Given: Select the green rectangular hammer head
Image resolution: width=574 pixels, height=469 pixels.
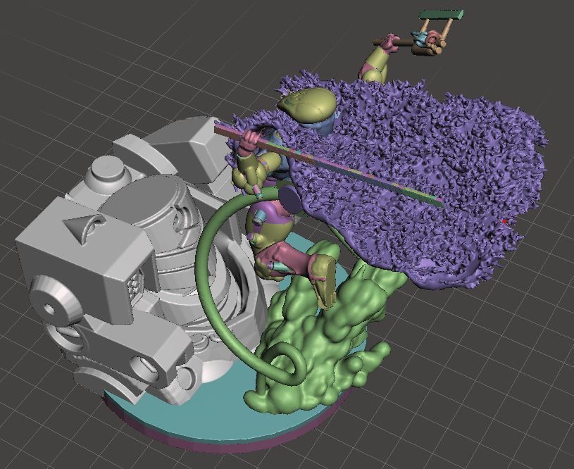Looking at the screenshot, I should tap(441, 15).
